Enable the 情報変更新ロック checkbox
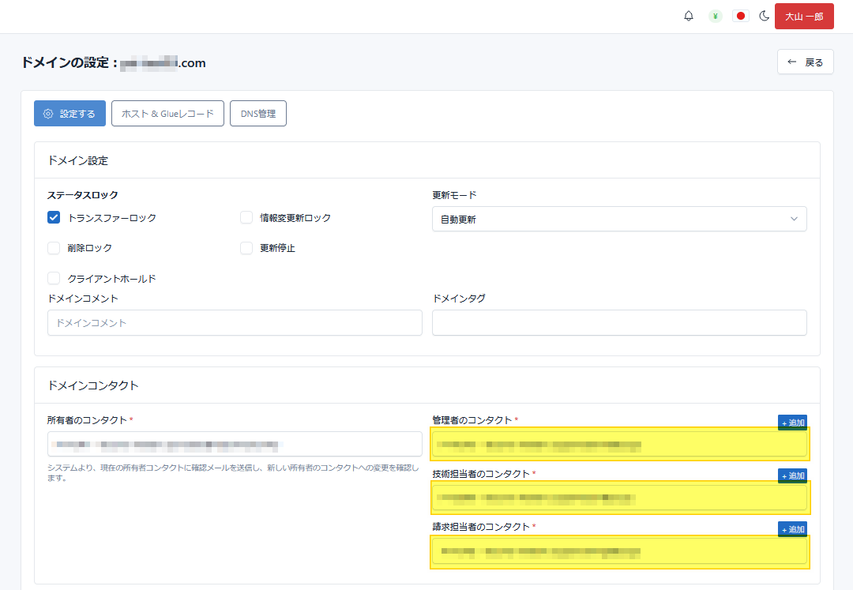The height and width of the screenshot is (590, 853). click(246, 218)
